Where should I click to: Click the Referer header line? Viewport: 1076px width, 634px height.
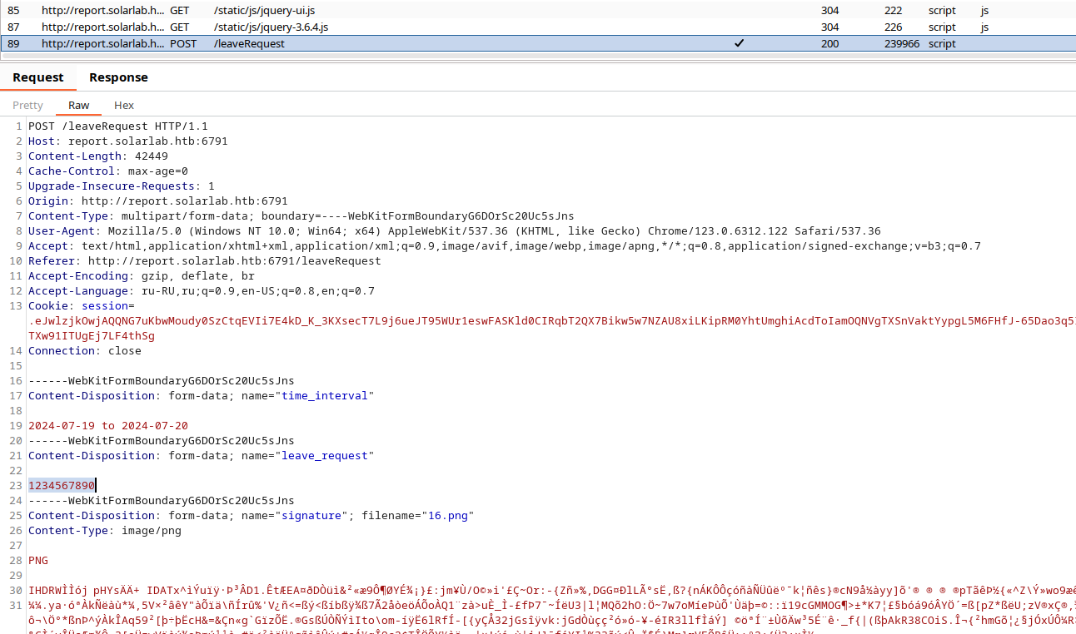205,261
